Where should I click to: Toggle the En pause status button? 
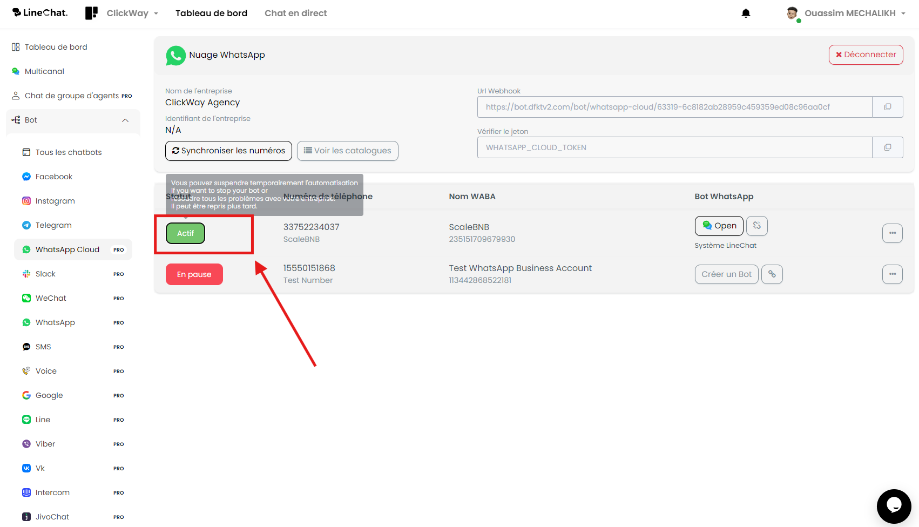pyautogui.click(x=194, y=274)
